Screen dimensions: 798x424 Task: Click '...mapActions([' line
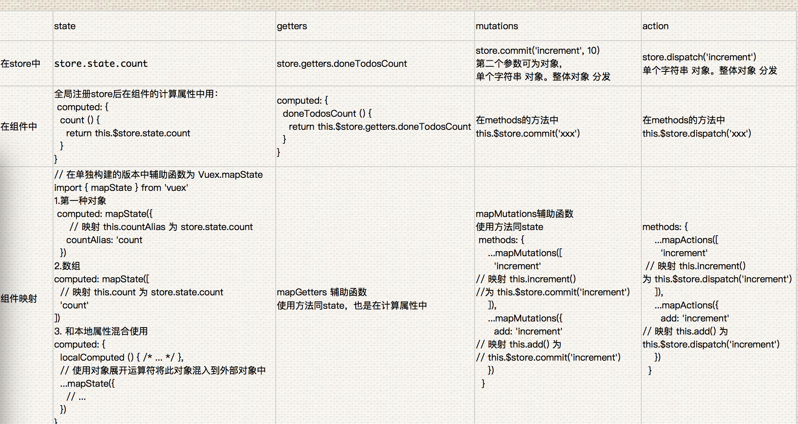[x=686, y=240]
